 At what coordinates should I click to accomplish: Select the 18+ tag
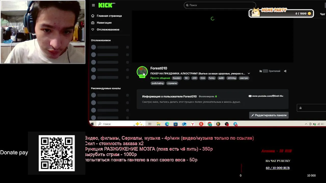tap(186, 78)
